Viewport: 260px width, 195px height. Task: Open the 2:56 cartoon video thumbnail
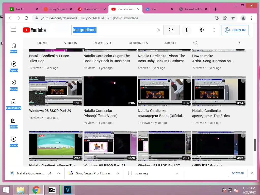pos(56,146)
